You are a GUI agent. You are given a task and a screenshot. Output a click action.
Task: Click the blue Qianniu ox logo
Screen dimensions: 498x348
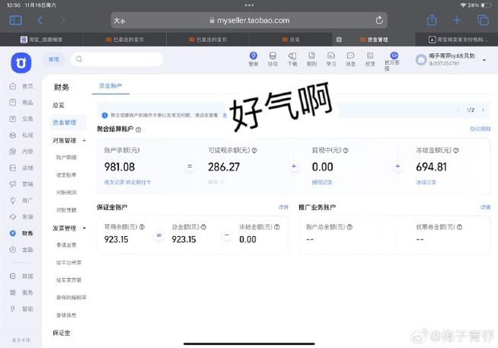[x=21, y=63]
